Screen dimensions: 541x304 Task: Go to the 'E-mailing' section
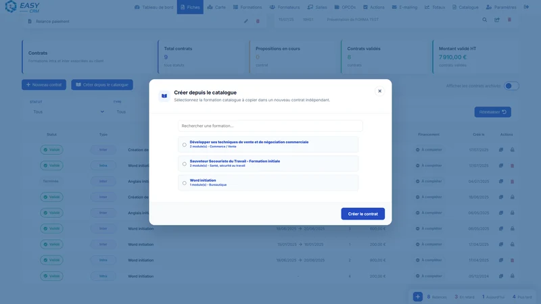coord(404,7)
